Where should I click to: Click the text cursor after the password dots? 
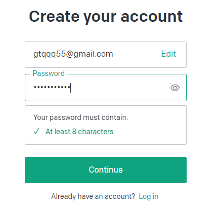71,88
